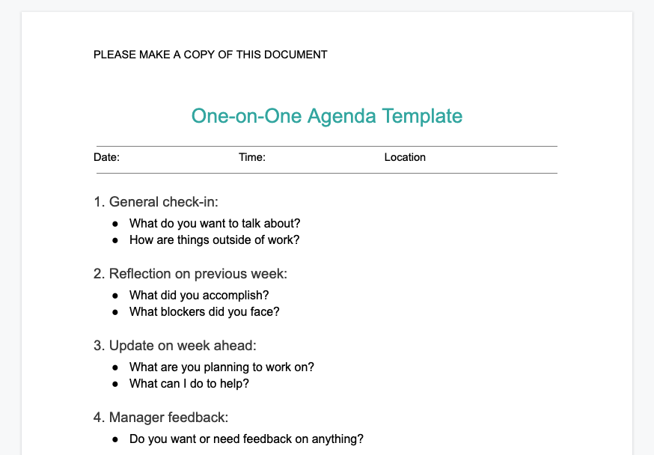The width and height of the screenshot is (654, 455).
Task: Click 'Do you want or need feedback' line
Action: pyautogui.click(x=246, y=439)
